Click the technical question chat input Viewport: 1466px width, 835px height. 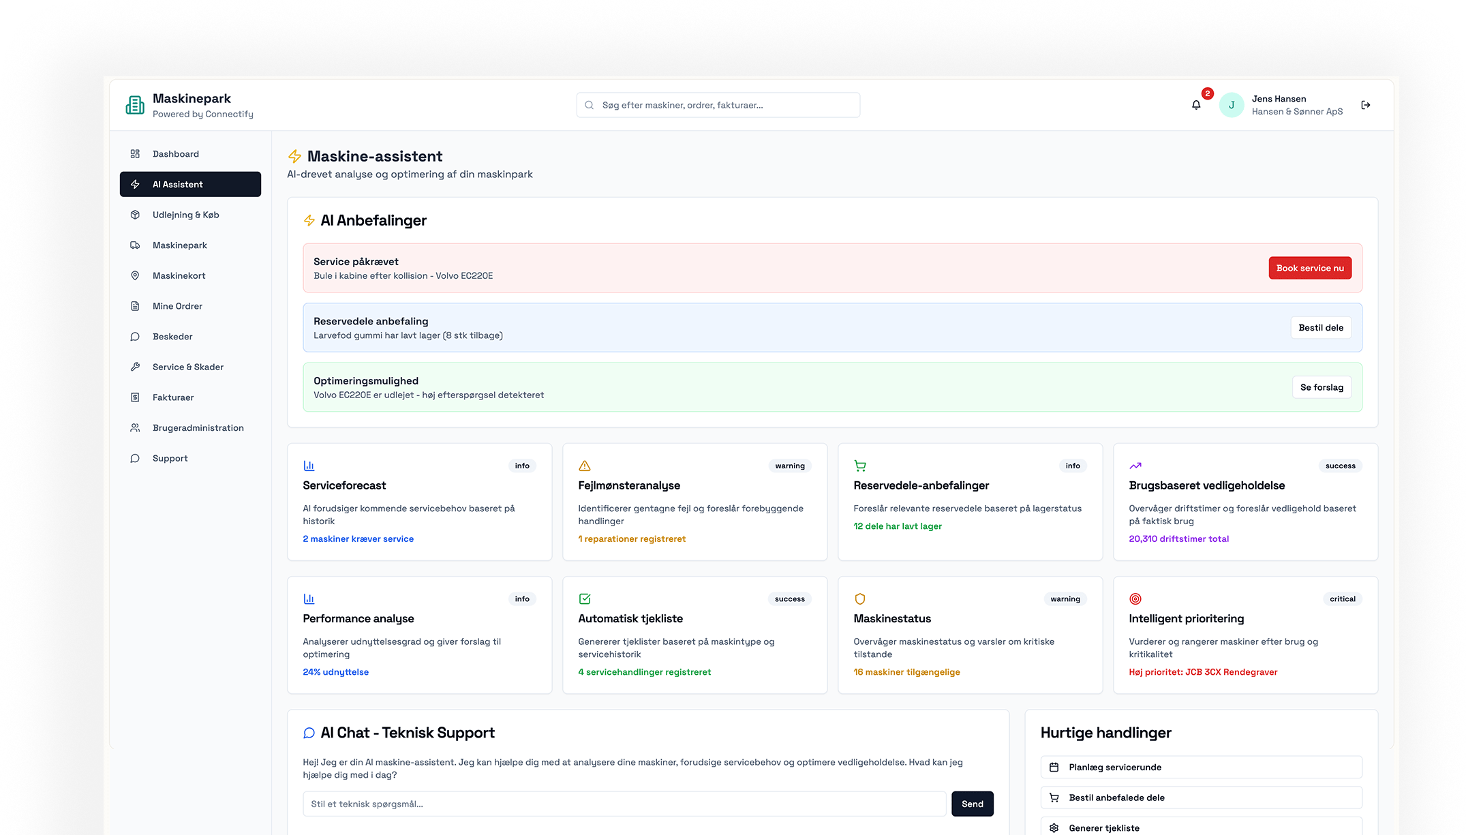tap(624, 804)
